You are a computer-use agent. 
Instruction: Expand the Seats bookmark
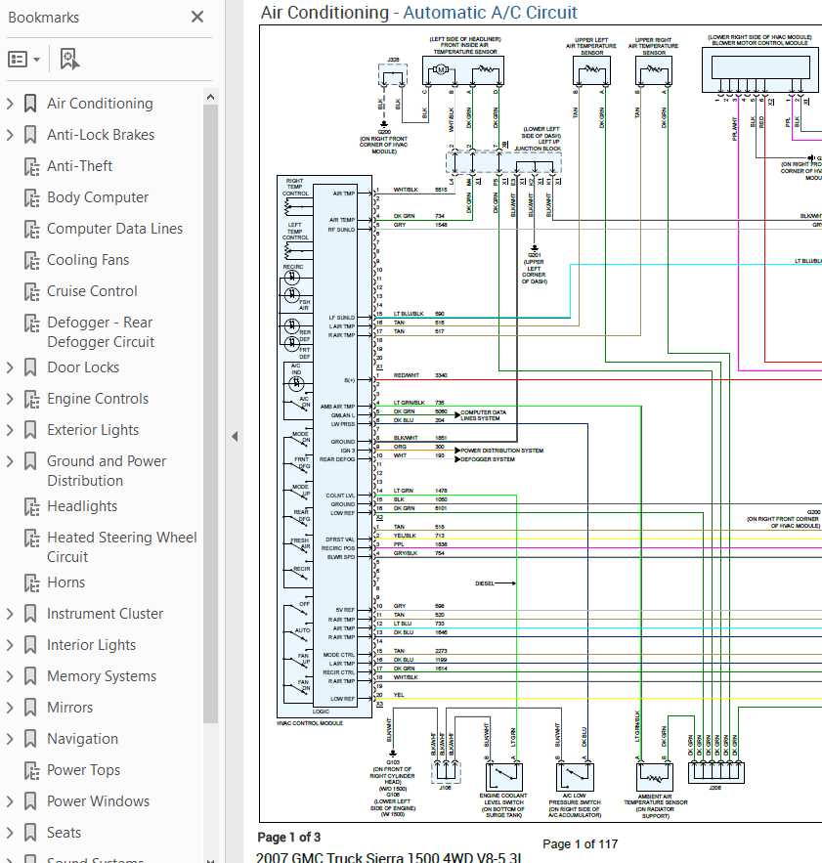click(x=10, y=832)
